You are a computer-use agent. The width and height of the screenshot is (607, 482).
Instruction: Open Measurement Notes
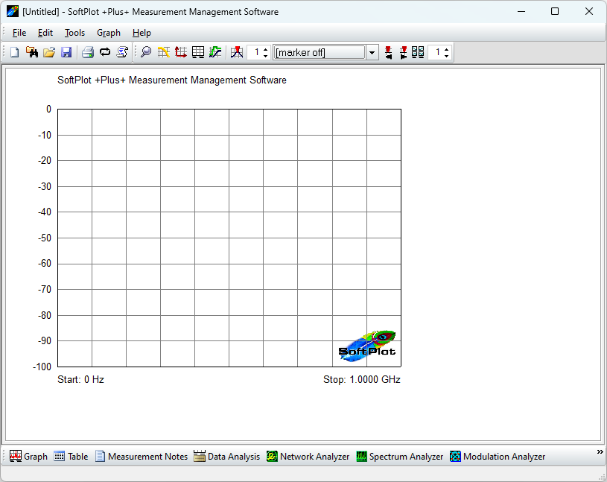coord(141,457)
